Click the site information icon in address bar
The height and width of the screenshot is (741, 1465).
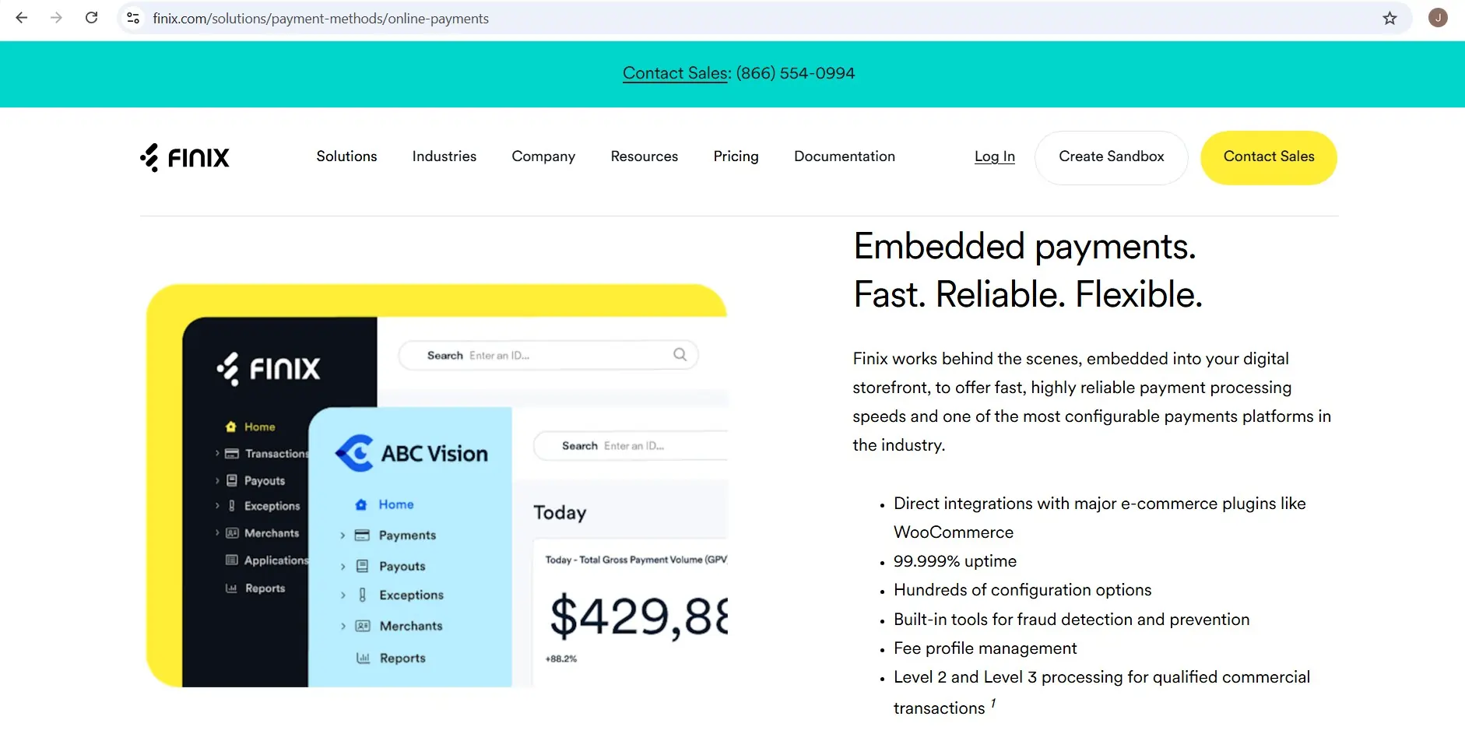click(133, 18)
